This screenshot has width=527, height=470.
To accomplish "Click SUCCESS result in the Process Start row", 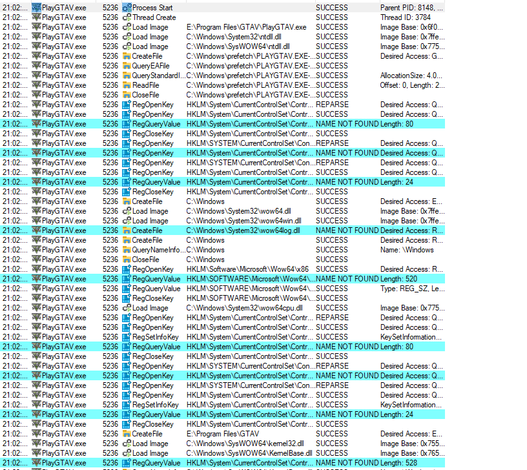I will click(332, 7).
